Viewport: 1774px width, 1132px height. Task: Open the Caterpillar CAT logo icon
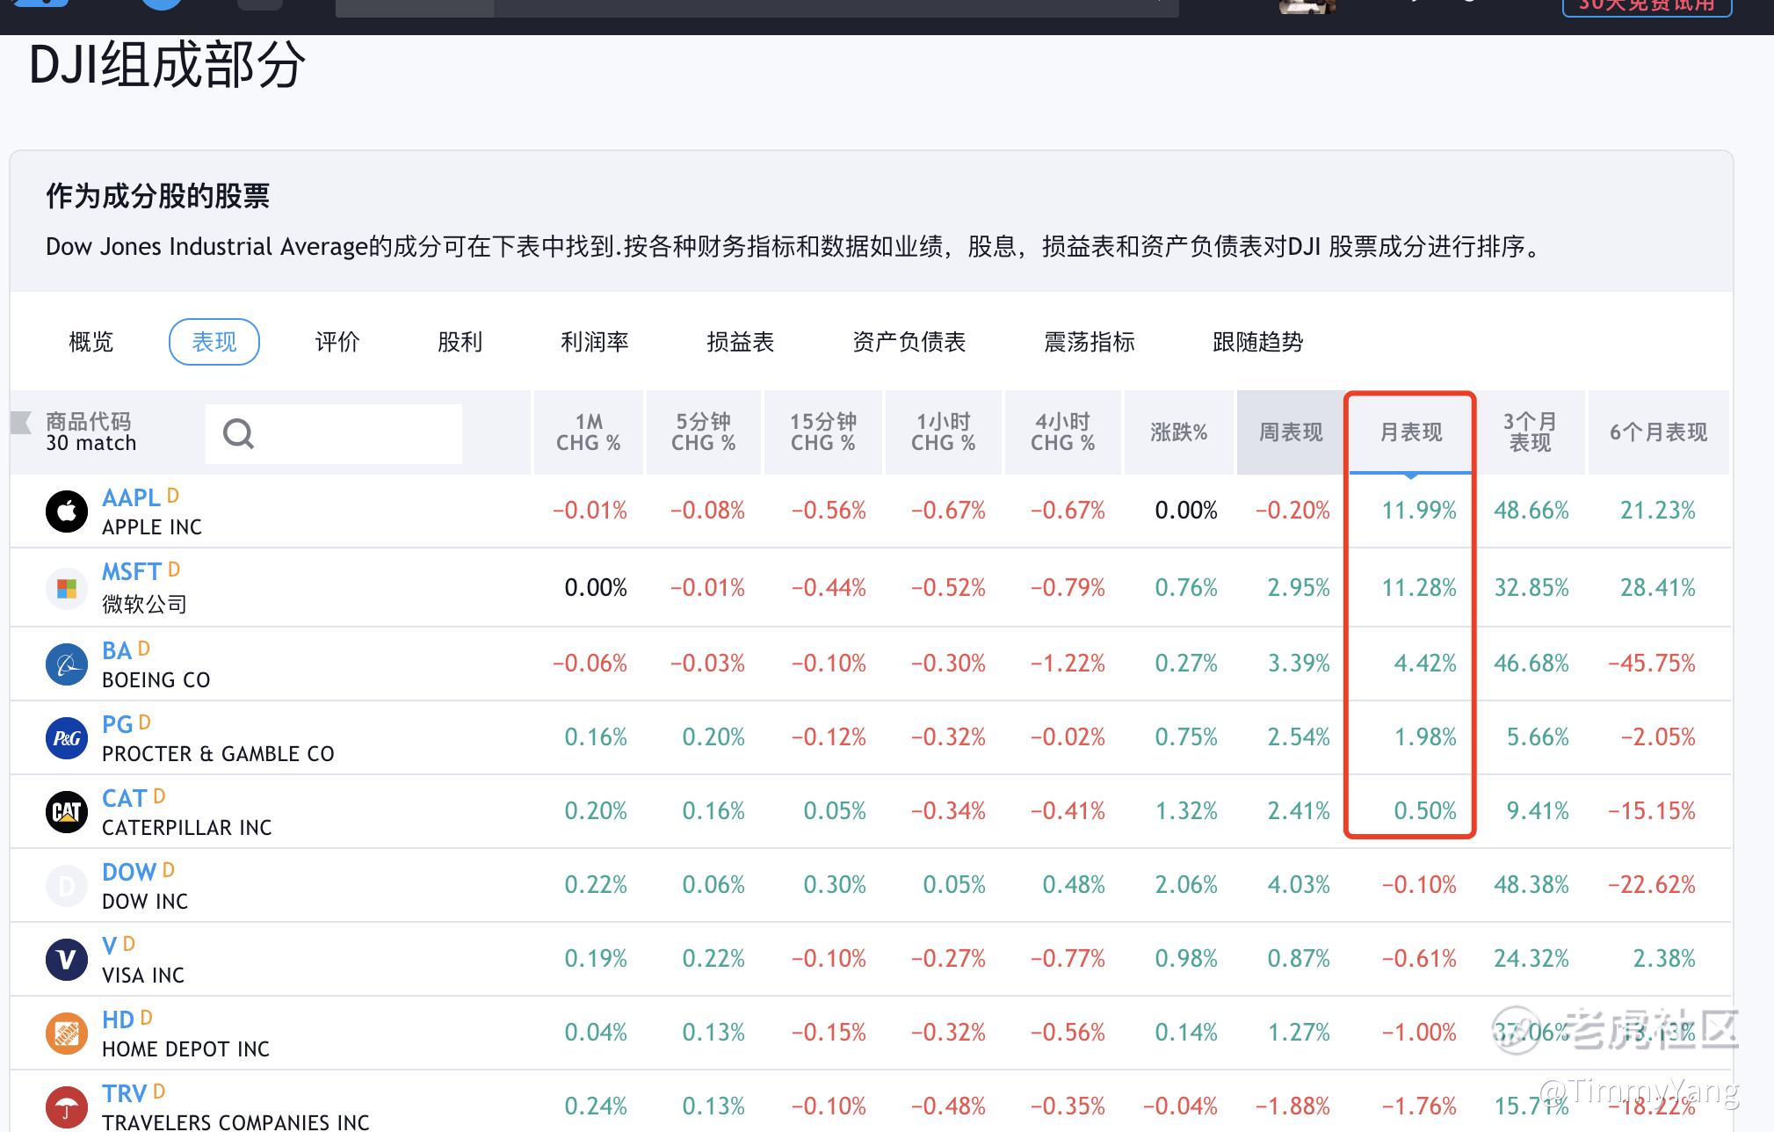click(67, 812)
